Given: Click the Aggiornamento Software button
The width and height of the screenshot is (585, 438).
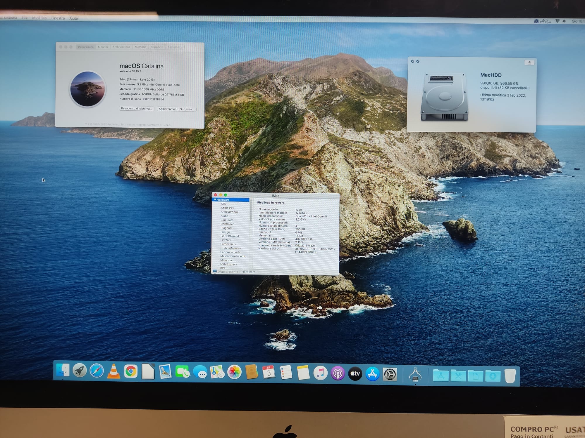Looking at the screenshot, I should pyautogui.click(x=176, y=109).
